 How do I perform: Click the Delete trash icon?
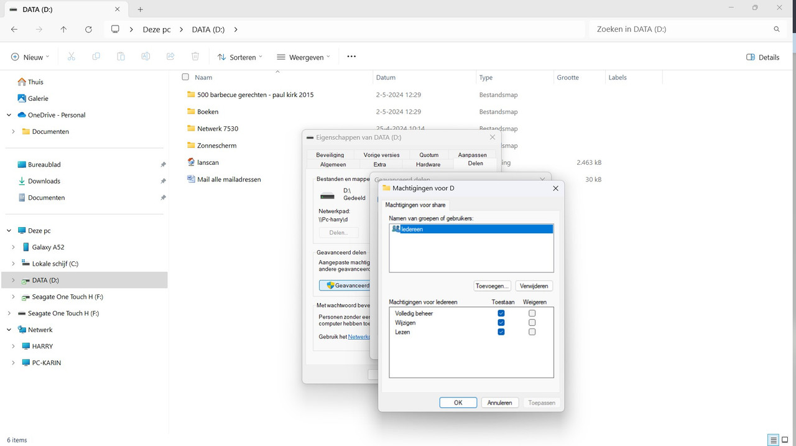pyautogui.click(x=195, y=57)
